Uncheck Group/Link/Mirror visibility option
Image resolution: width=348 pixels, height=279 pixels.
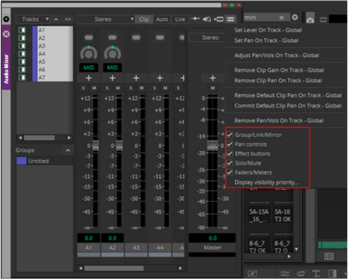[x=230, y=135]
